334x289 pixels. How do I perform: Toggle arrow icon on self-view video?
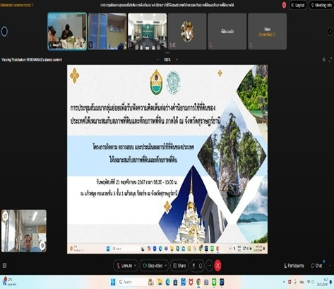(x=42, y=245)
